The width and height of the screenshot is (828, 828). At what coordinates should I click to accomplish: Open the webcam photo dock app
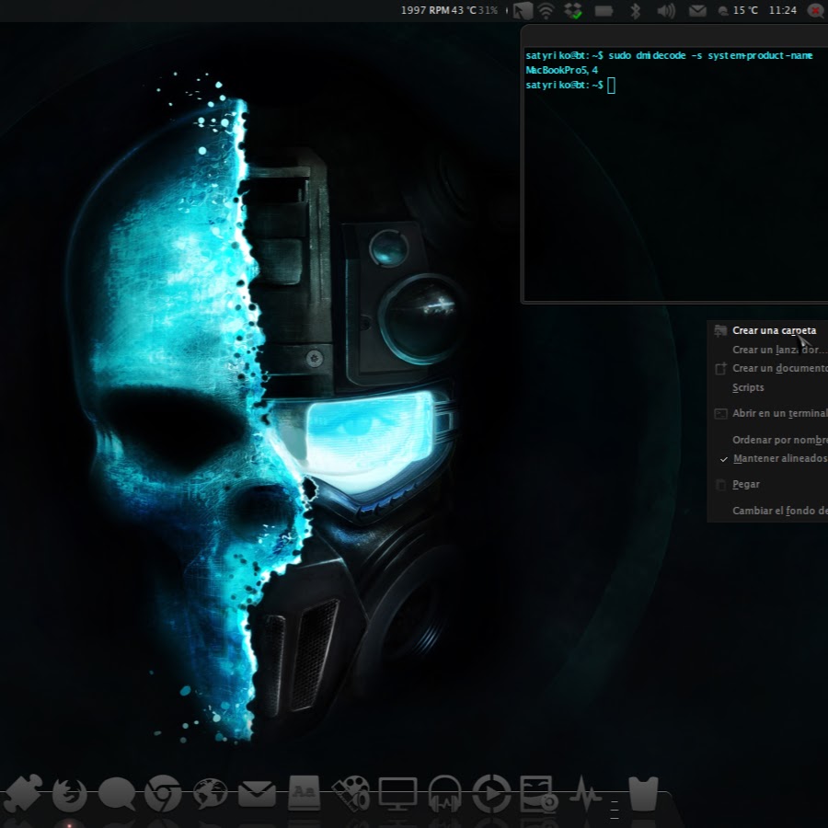538,793
